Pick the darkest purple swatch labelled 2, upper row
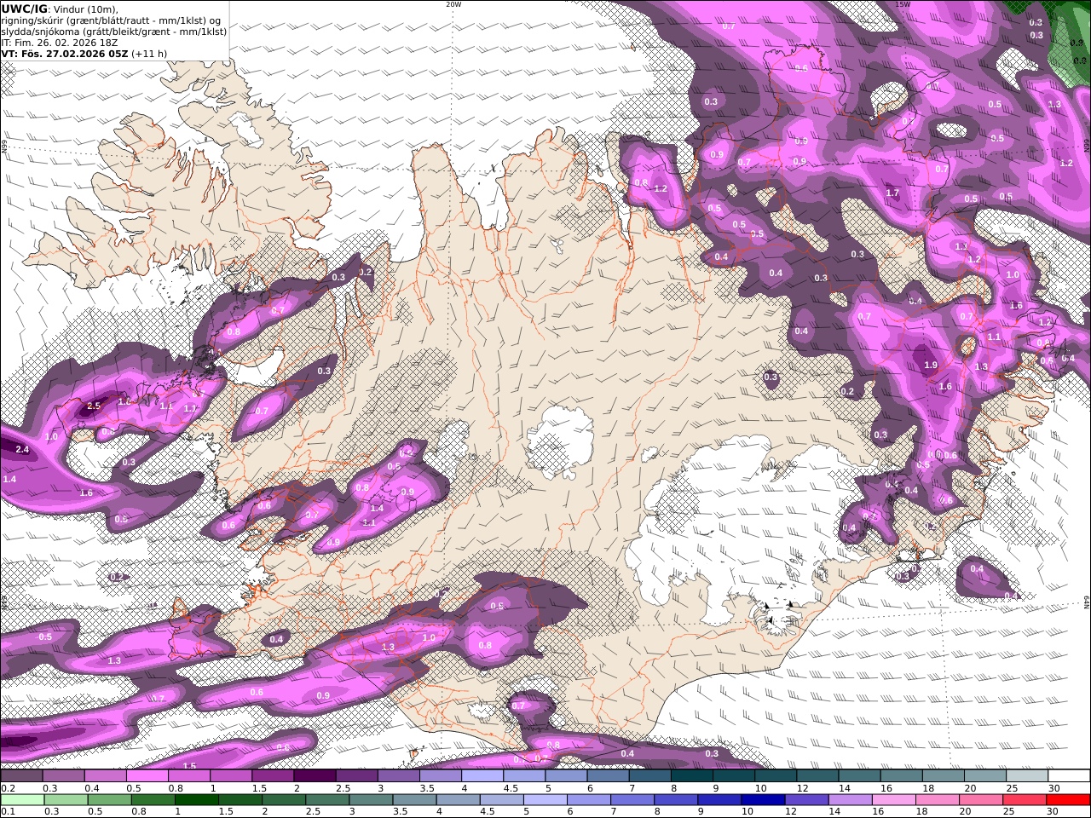 315,776
